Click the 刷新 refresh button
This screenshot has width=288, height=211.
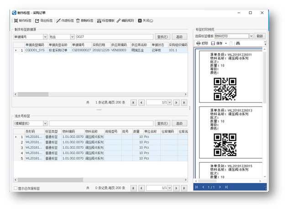point(260,36)
